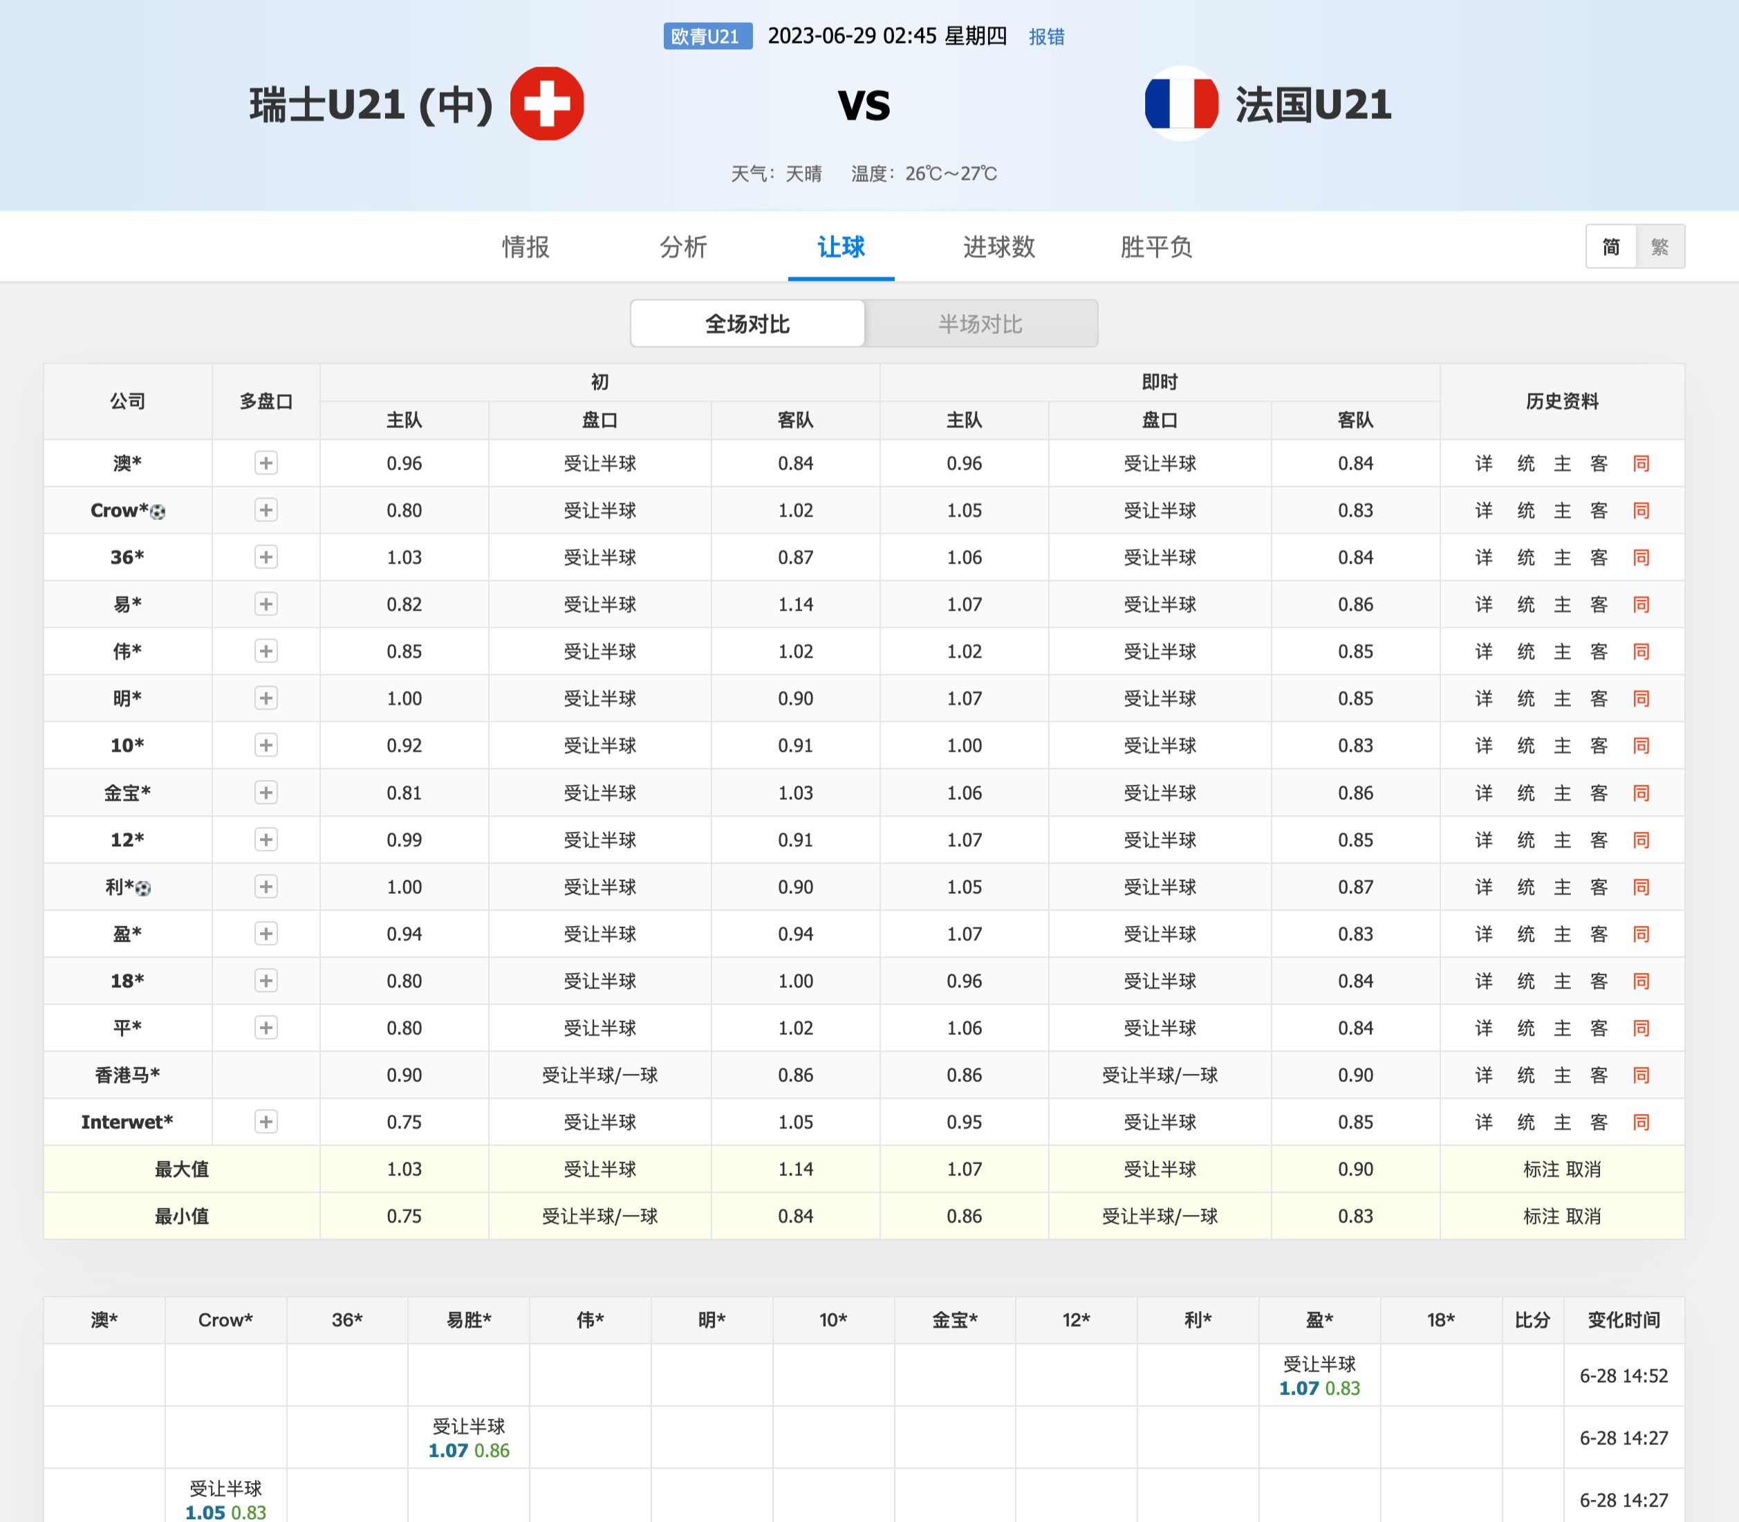The width and height of the screenshot is (1739, 1522).
Task: Click 盈* odds entry 1.07 0.83
Action: coord(1319,1388)
